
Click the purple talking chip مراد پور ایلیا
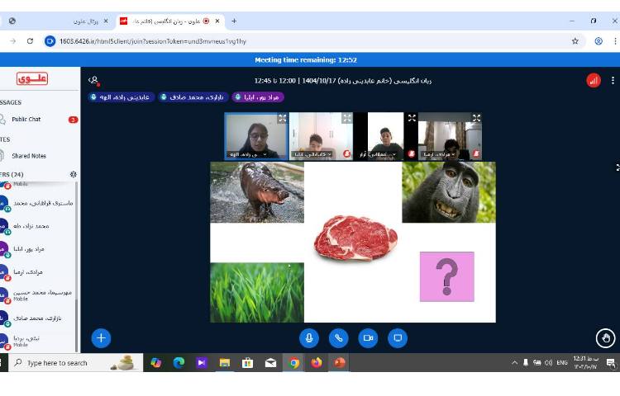pyautogui.click(x=258, y=97)
